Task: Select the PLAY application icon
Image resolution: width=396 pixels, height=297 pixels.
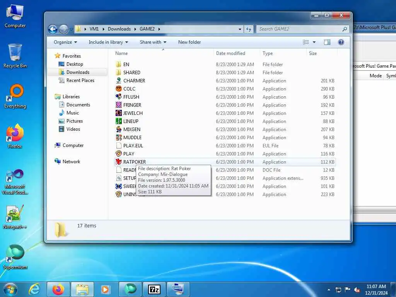Action: (118, 154)
